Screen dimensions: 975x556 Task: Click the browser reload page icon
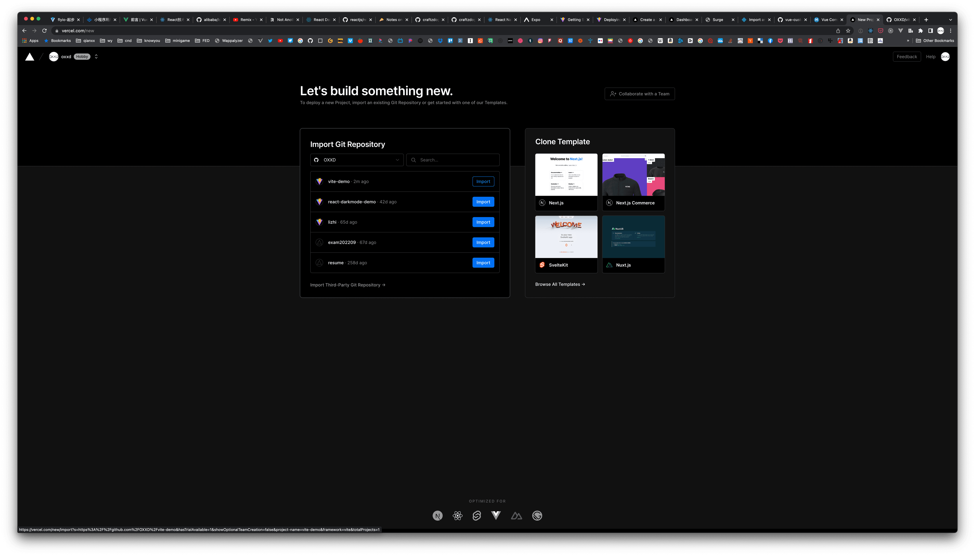(44, 30)
